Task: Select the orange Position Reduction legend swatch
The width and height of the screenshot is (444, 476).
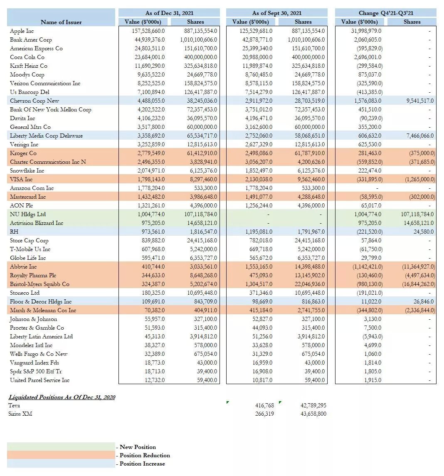Action: click(x=61, y=455)
